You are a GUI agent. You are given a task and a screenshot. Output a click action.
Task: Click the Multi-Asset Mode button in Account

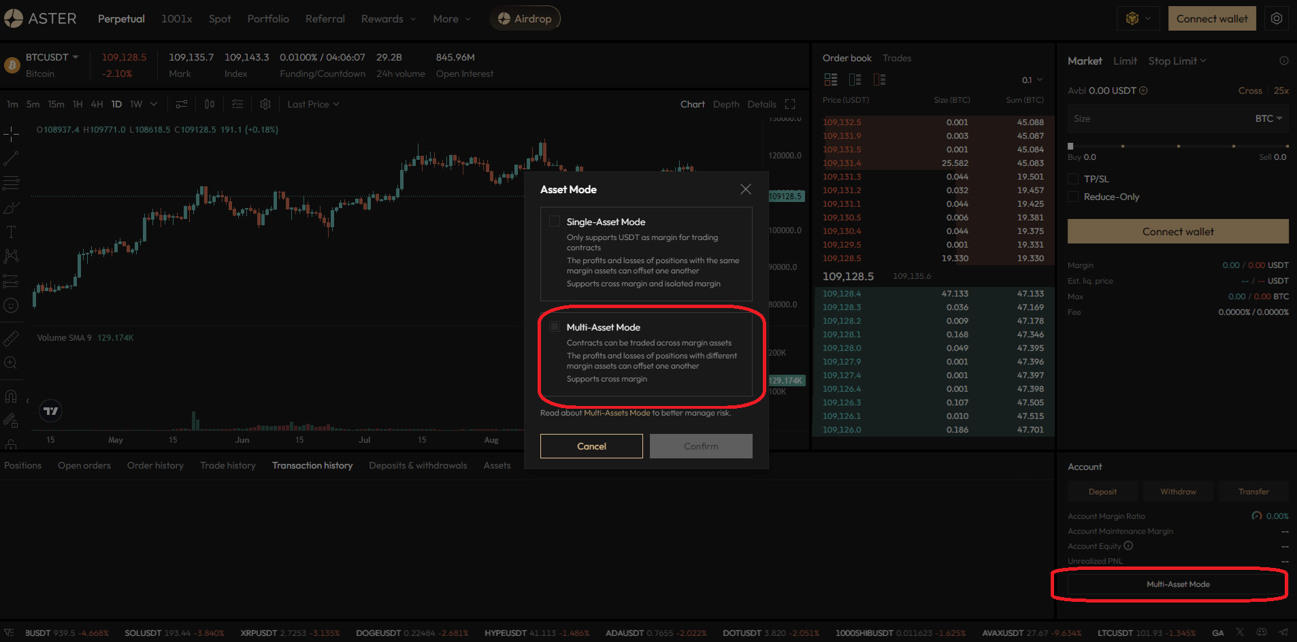1177,584
